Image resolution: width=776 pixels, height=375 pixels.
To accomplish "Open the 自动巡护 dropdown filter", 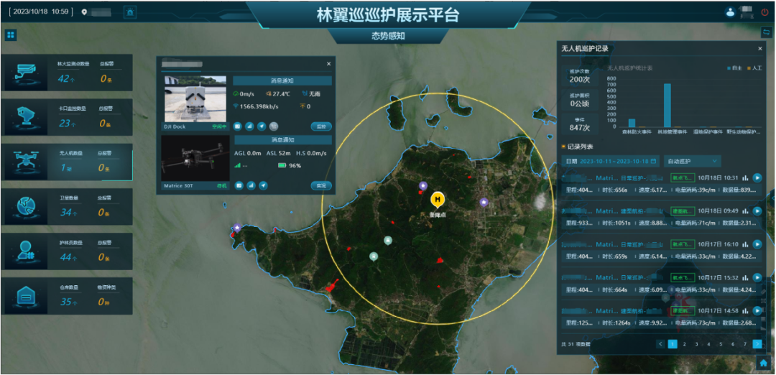I will click(691, 161).
